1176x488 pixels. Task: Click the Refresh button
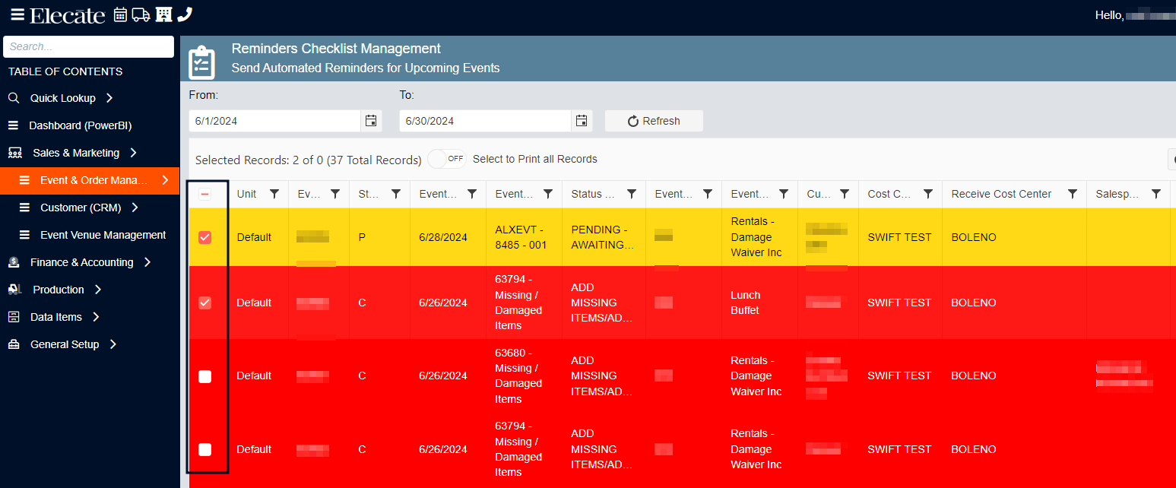[653, 120]
